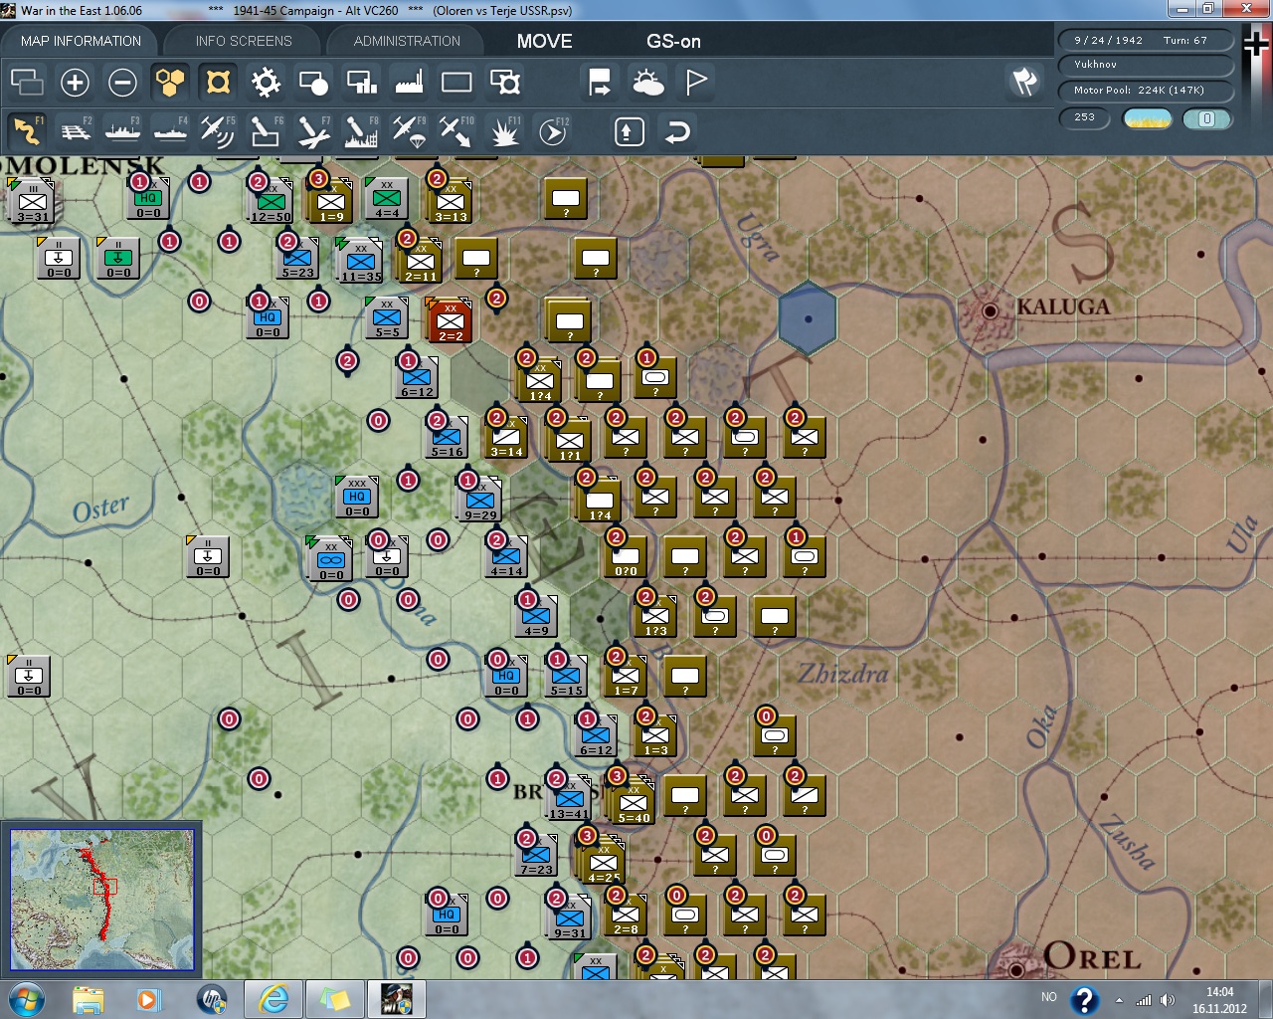Select the F3 naval transport mode icon

pos(122,131)
